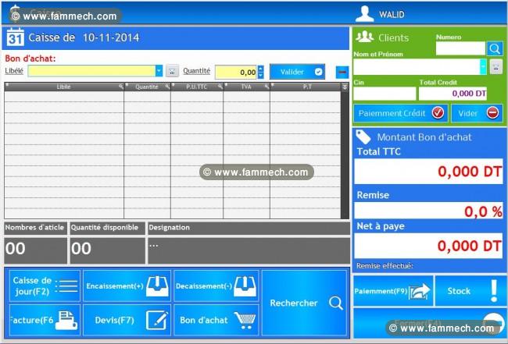The image size is (508, 344).
Task: Open the Libélé dropdown arrow
Action: pos(159,71)
